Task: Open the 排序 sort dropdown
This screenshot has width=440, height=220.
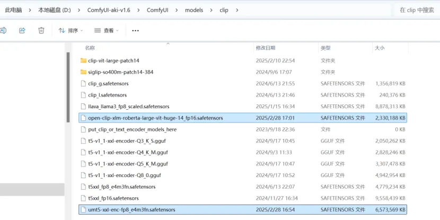Action: [71, 30]
